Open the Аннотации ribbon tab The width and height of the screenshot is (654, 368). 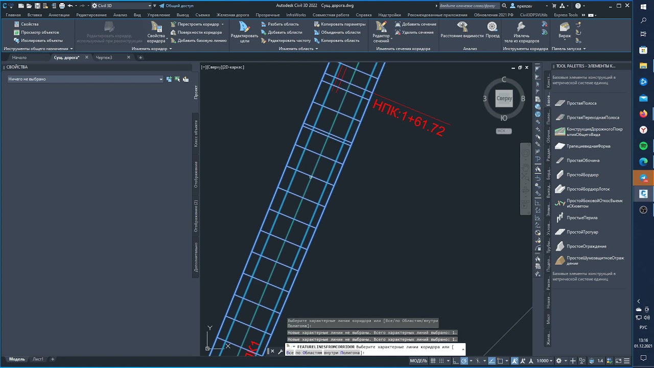tap(59, 15)
